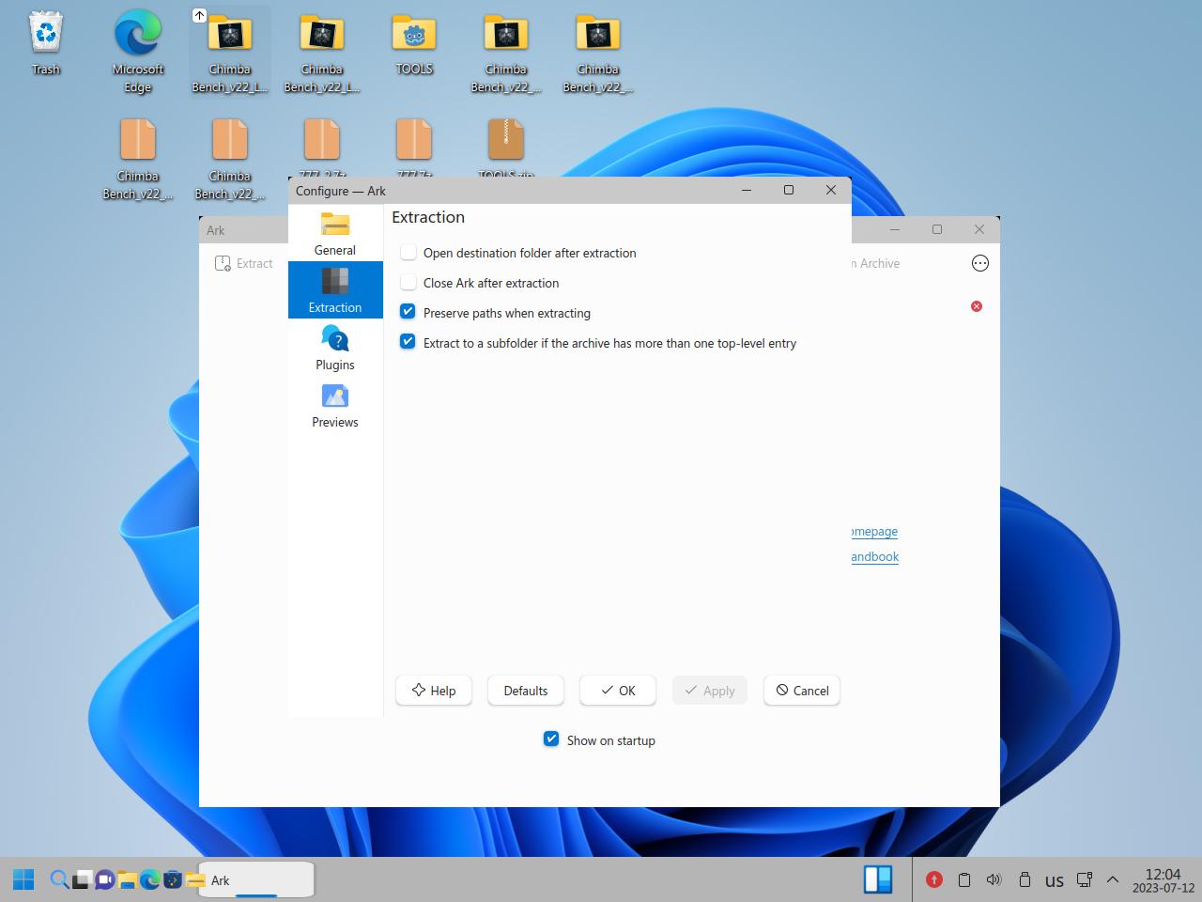Image resolution: width=1202 pixels, height=902 pixels.
Task: Switch to the Plugins settings page
Action: [335, 347]
